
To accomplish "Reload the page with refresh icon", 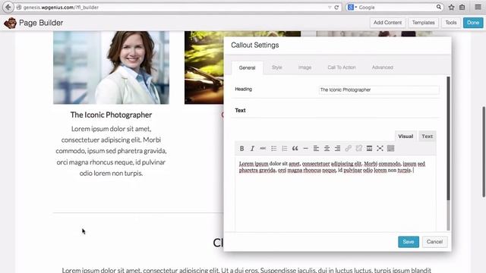I will tap(336, 7).
